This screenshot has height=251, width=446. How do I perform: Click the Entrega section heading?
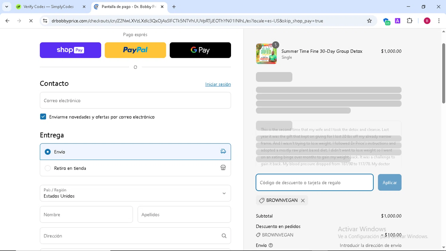pyautogui.click(x=52, y=135)
